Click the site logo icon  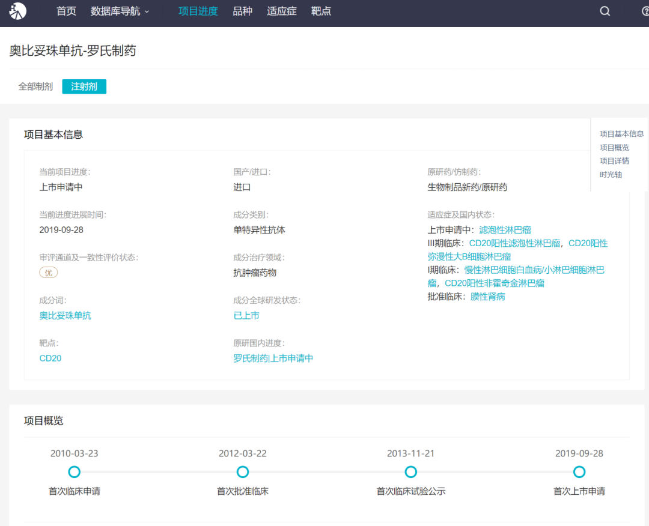18,11
